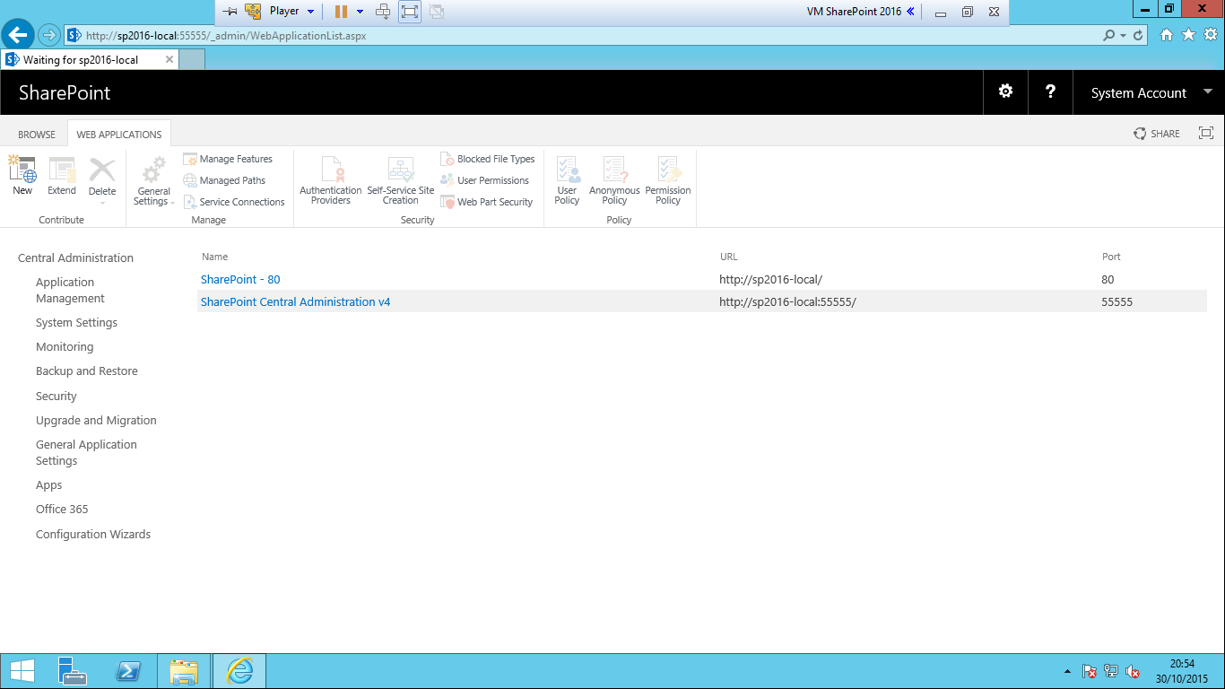Open Managed Paths
1225x689 pixels.
tap(224, 180)
